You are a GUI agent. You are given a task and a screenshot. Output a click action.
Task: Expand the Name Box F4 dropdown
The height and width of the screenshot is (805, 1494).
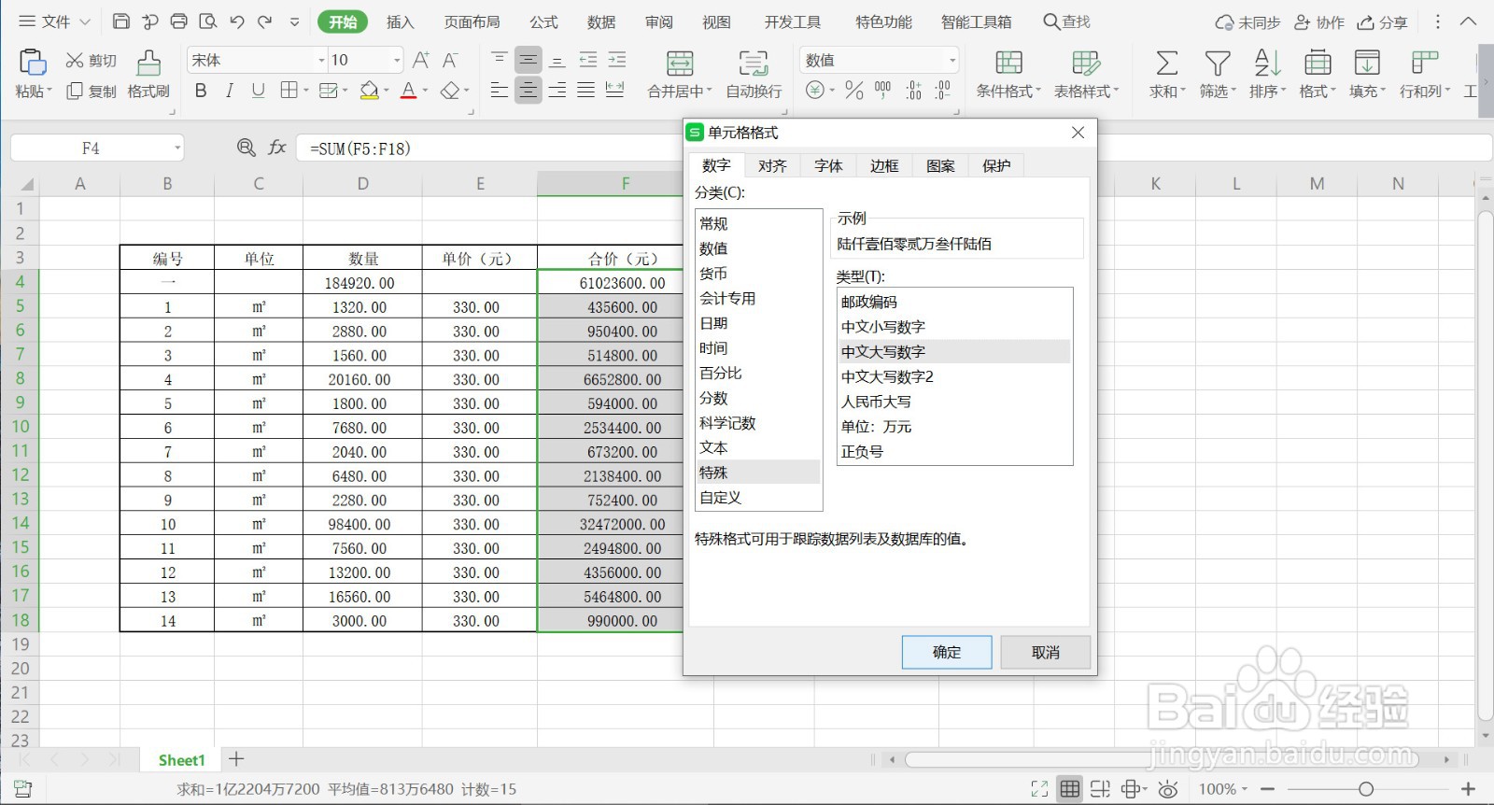coord(176,148)
